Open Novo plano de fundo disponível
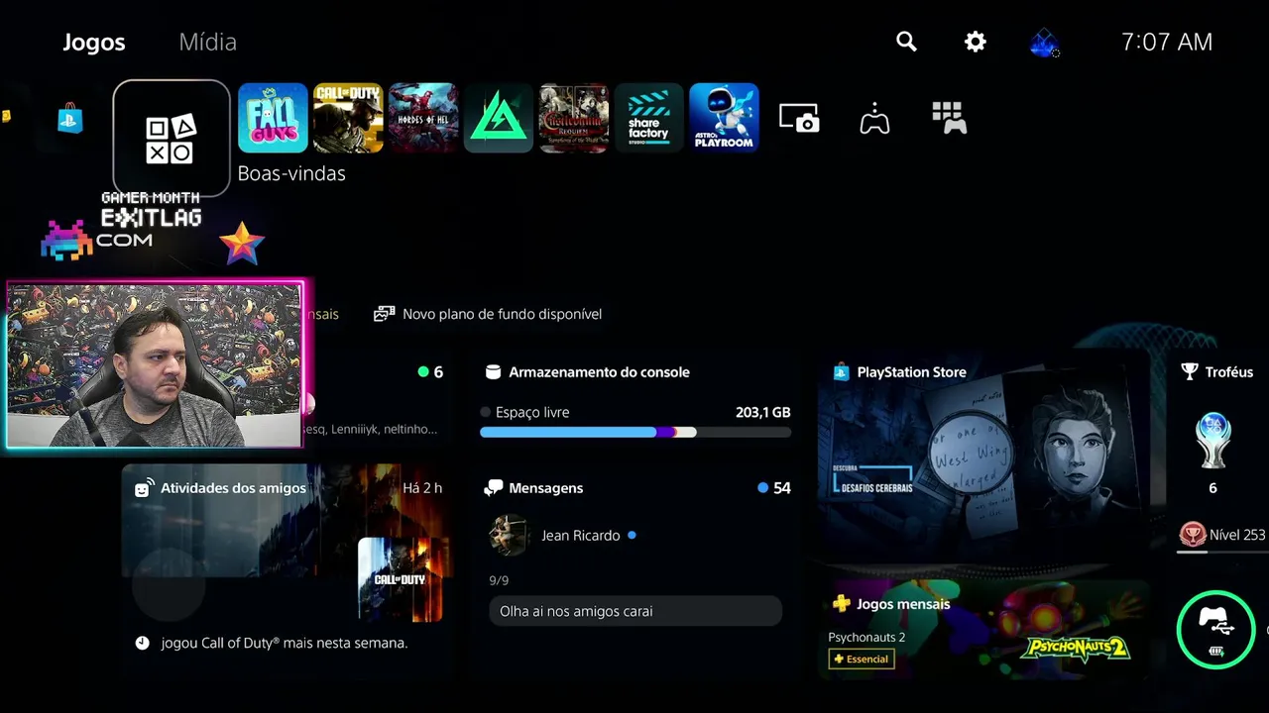The width and height of the screenshot is (1269, 713). tap(488, 314)
